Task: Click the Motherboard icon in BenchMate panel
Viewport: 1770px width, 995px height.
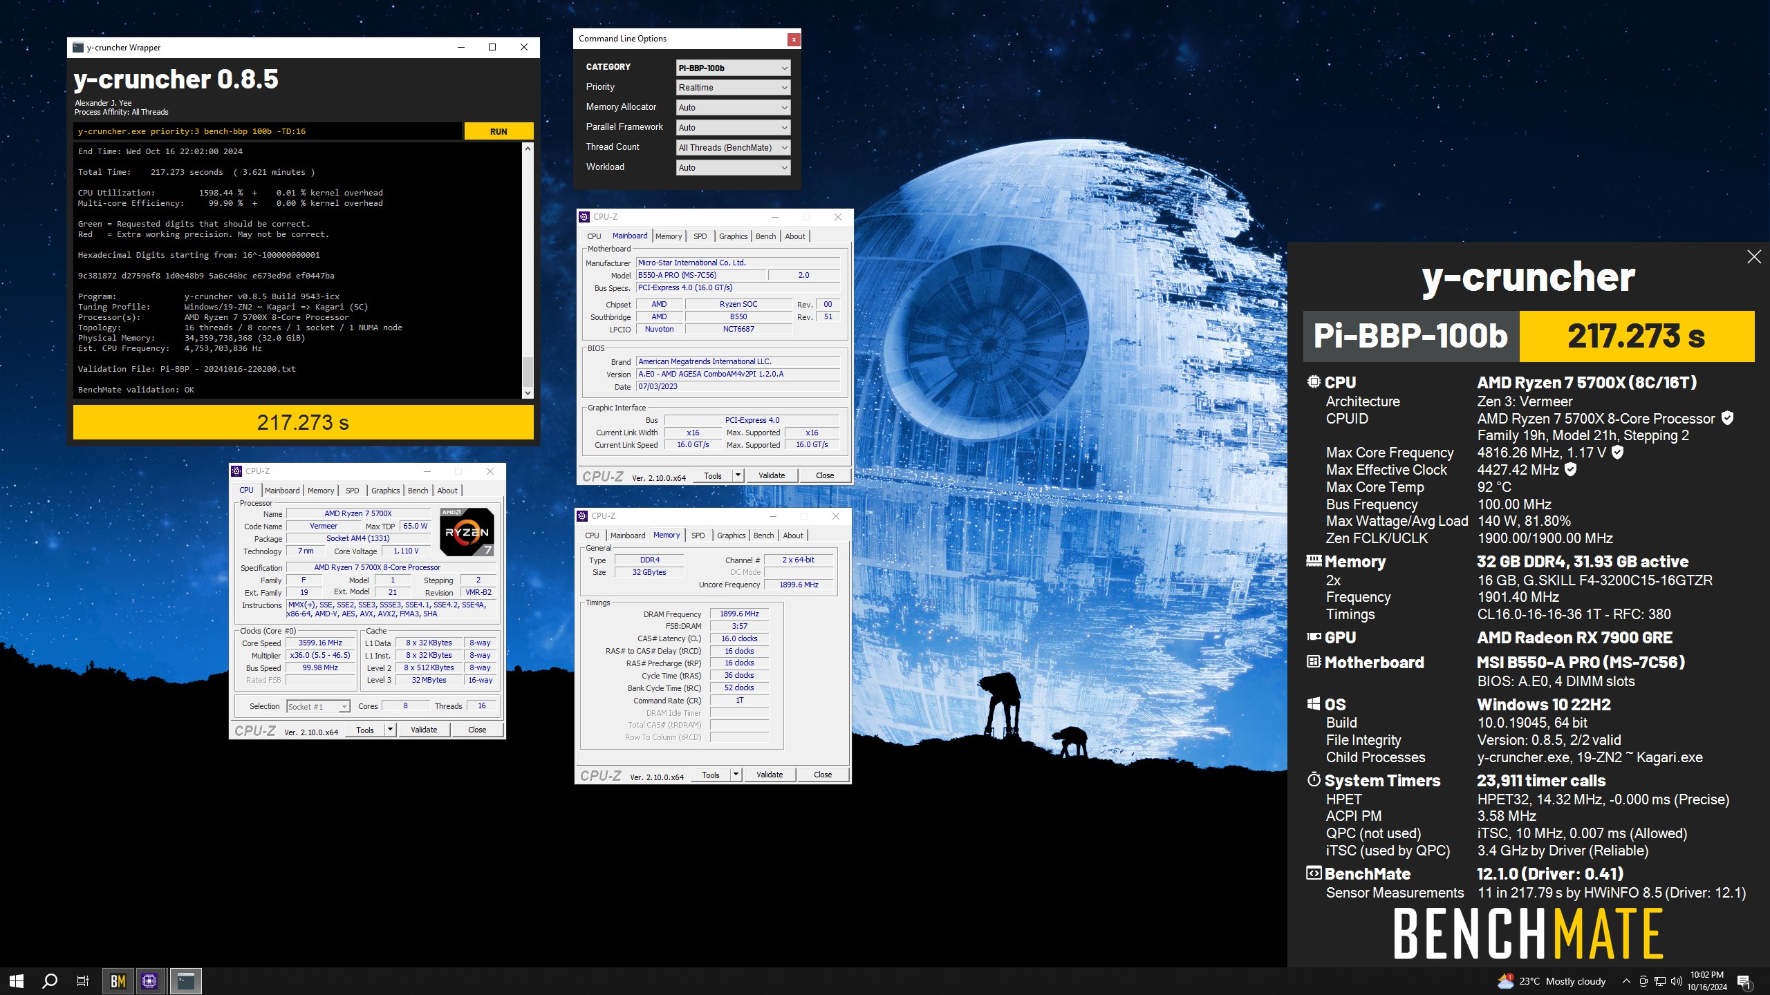Action: pyautogui.click(x=1314, y=662)
